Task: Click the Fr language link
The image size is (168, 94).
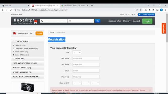Action: pos(121,15)
